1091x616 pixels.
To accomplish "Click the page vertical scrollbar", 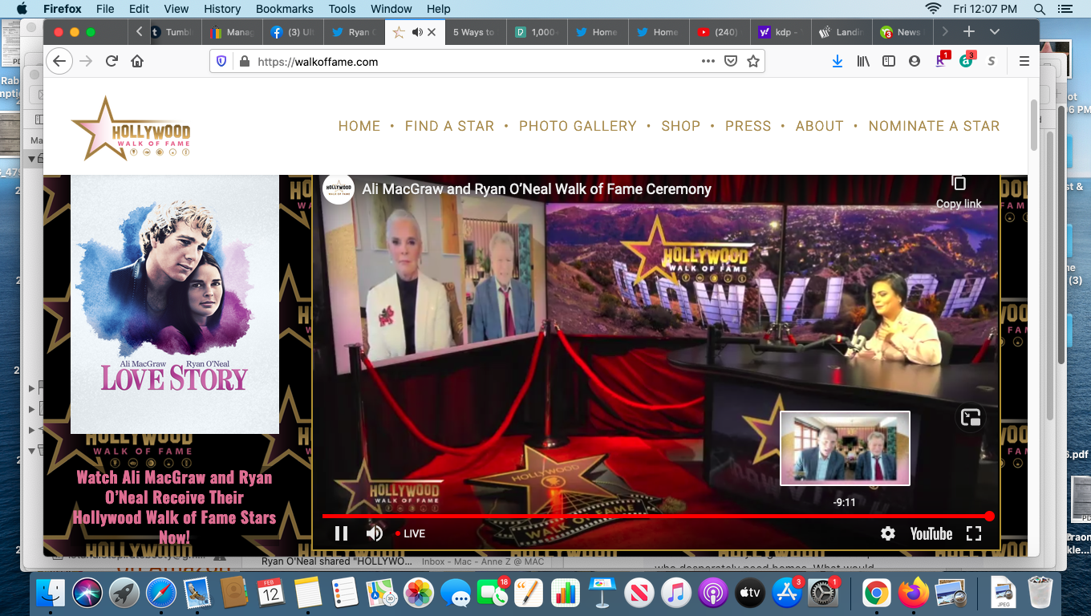I will [1033, 125].
